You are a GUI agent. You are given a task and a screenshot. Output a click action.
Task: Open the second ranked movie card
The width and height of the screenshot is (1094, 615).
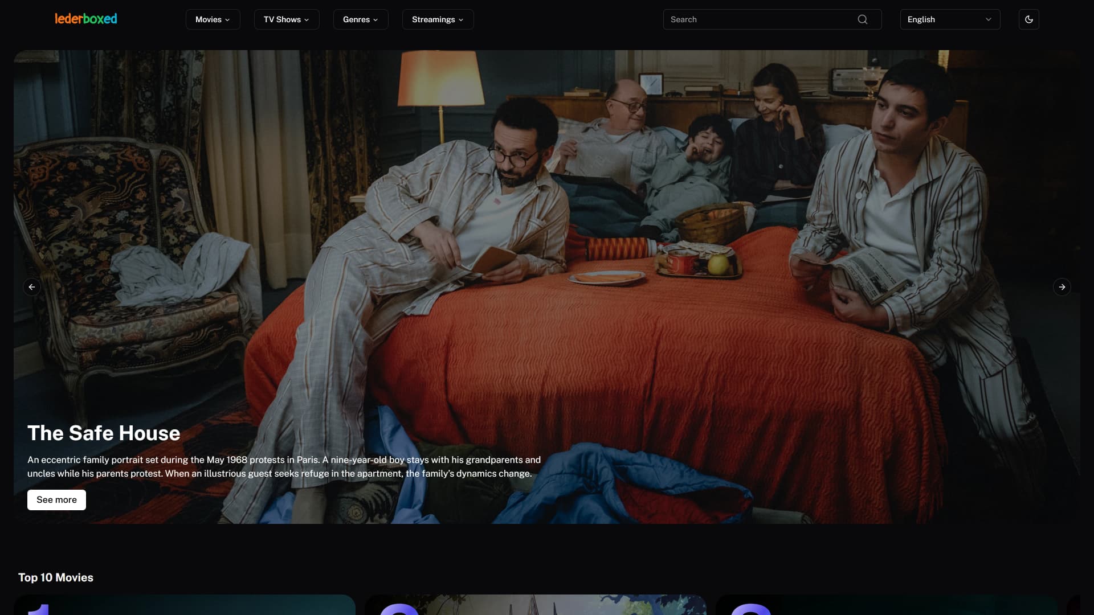[x=535, y=605]
